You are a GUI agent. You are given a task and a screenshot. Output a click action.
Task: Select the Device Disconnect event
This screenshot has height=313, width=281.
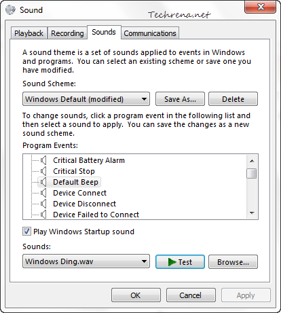point(84,204)
